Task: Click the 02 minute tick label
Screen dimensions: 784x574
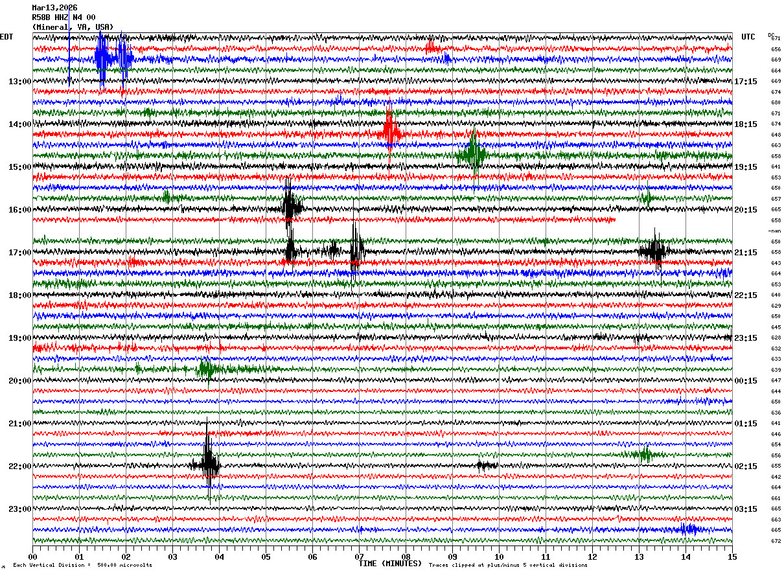Action: click(126, 557)
